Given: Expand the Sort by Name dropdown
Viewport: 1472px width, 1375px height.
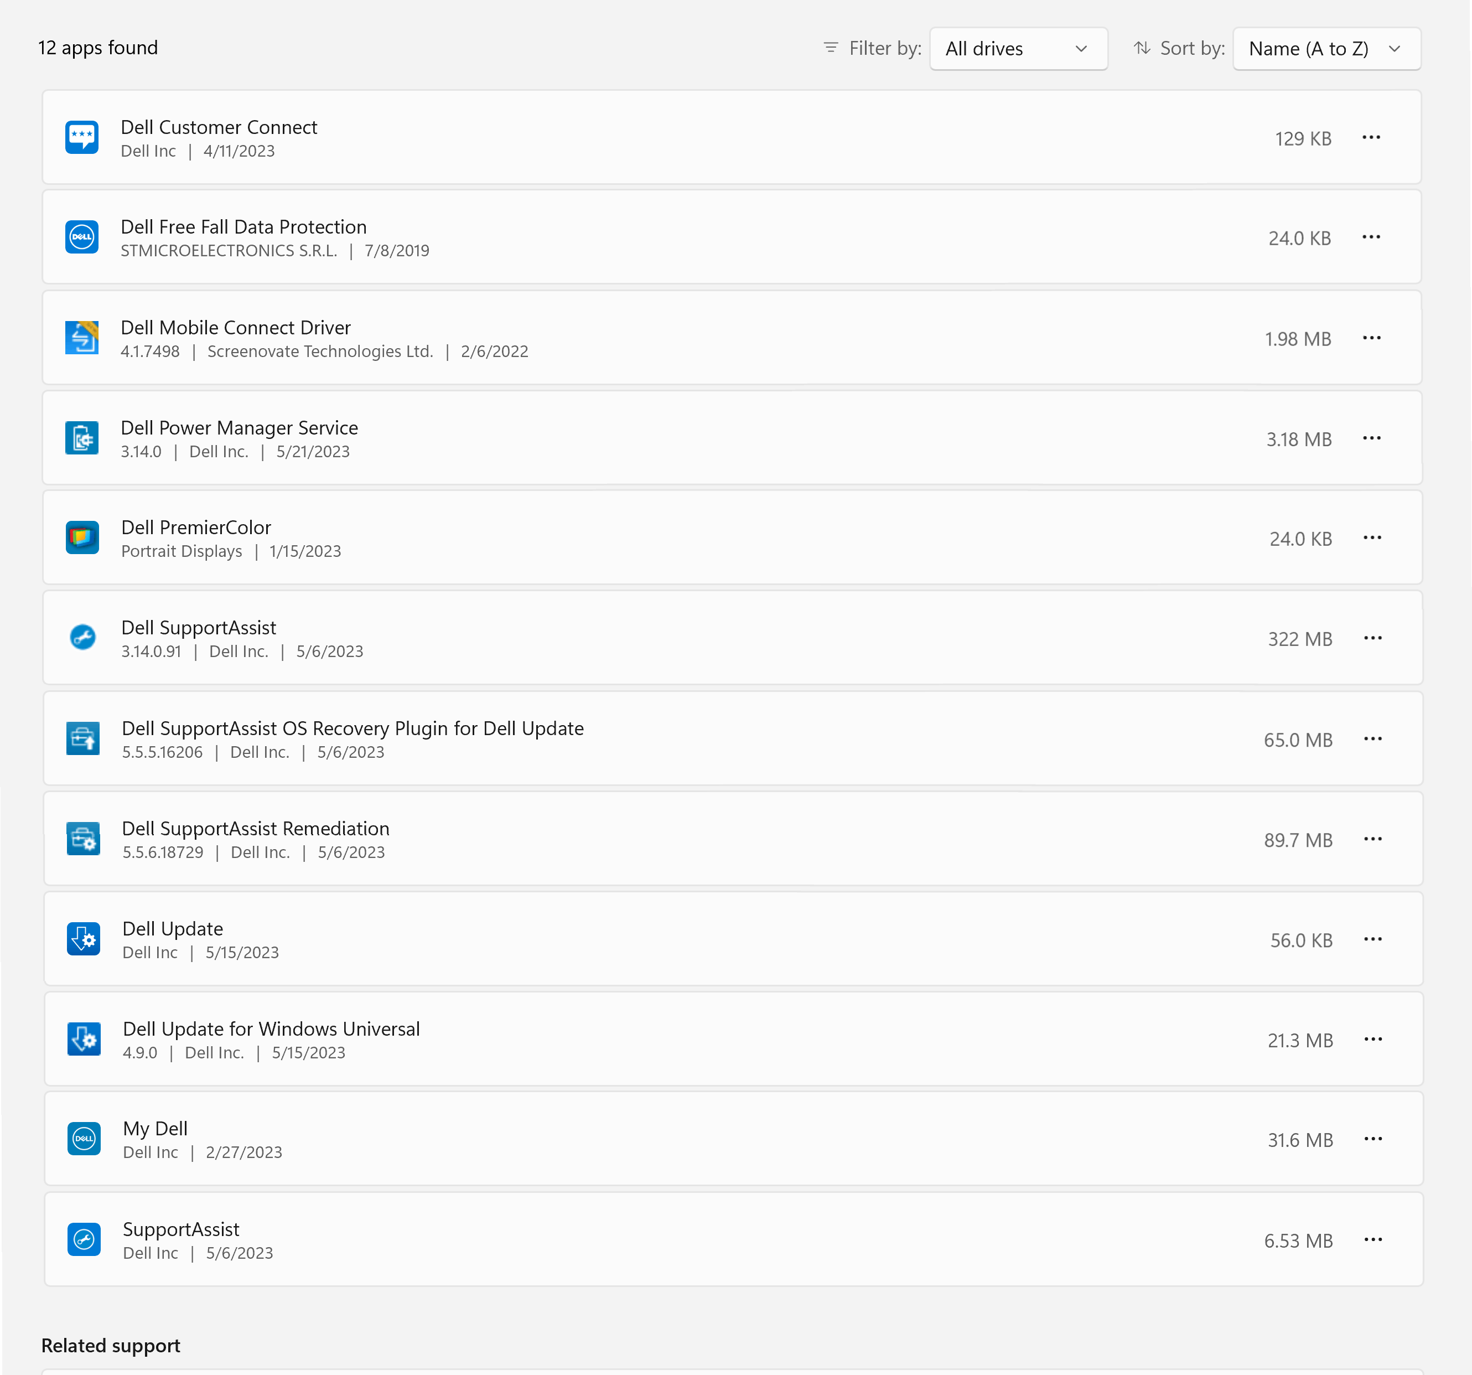Looking at the screenshot, I should coord(1325,48).
